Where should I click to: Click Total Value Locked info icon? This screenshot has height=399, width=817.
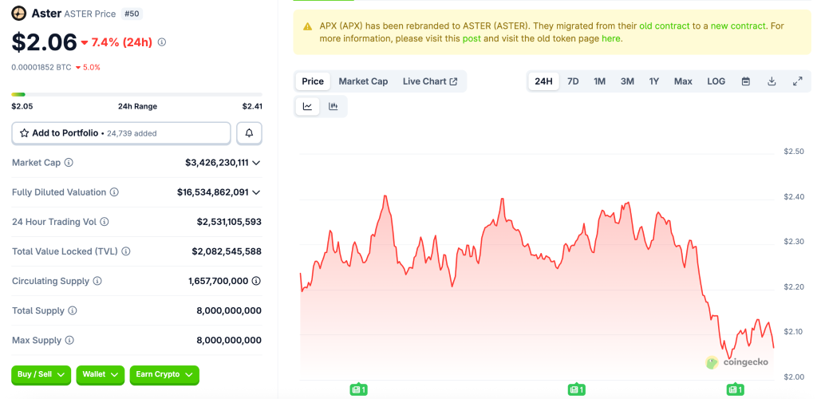click(126, 251)
